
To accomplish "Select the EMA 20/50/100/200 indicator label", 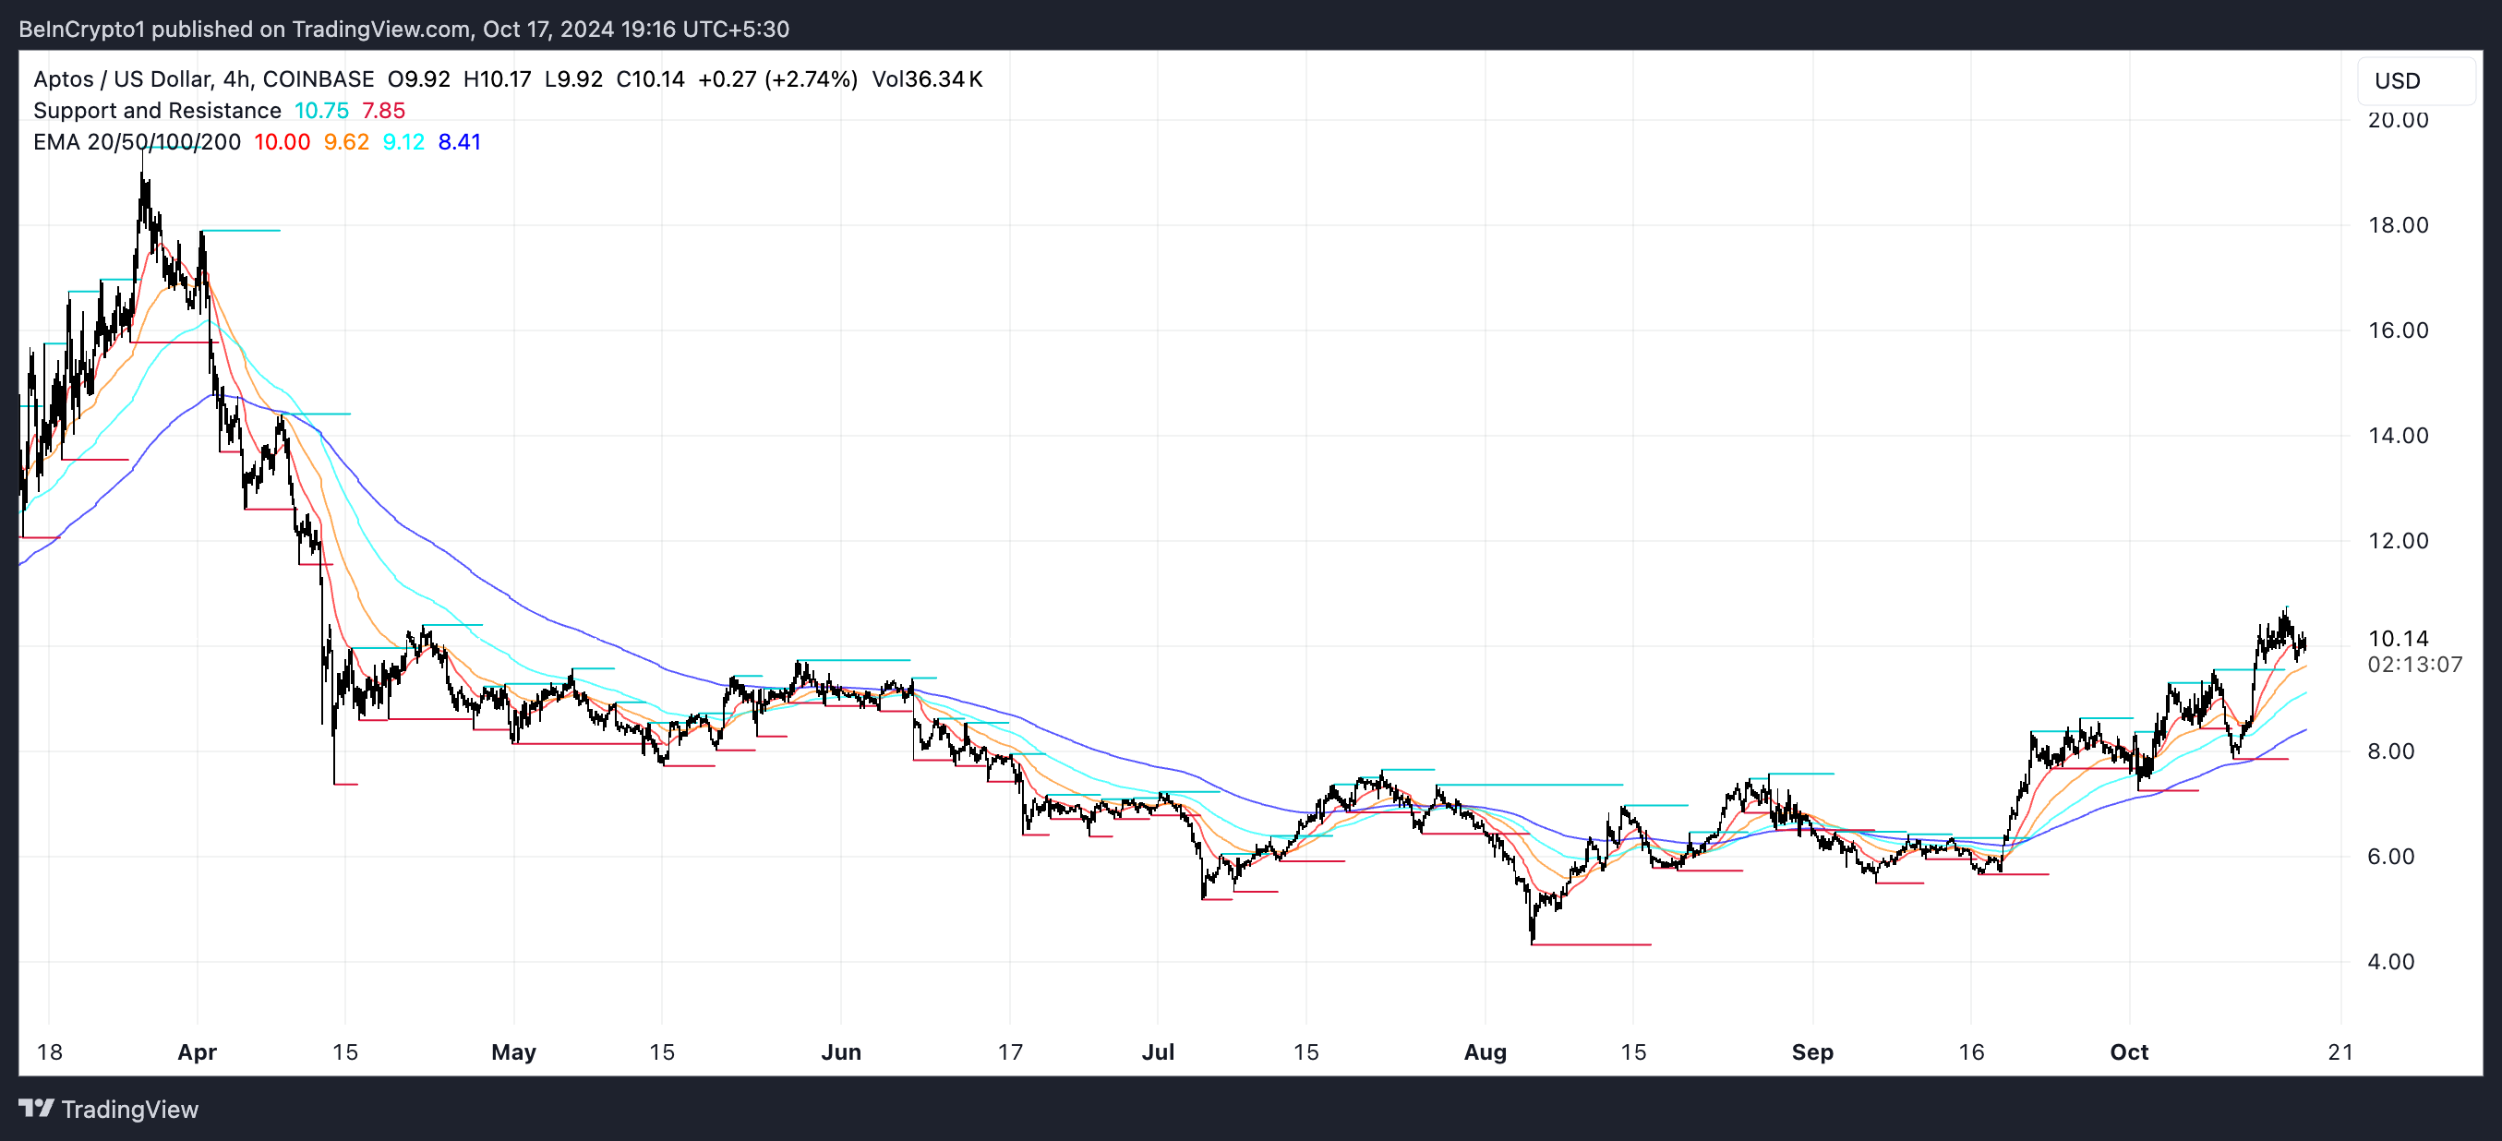I will coord(137,142).
